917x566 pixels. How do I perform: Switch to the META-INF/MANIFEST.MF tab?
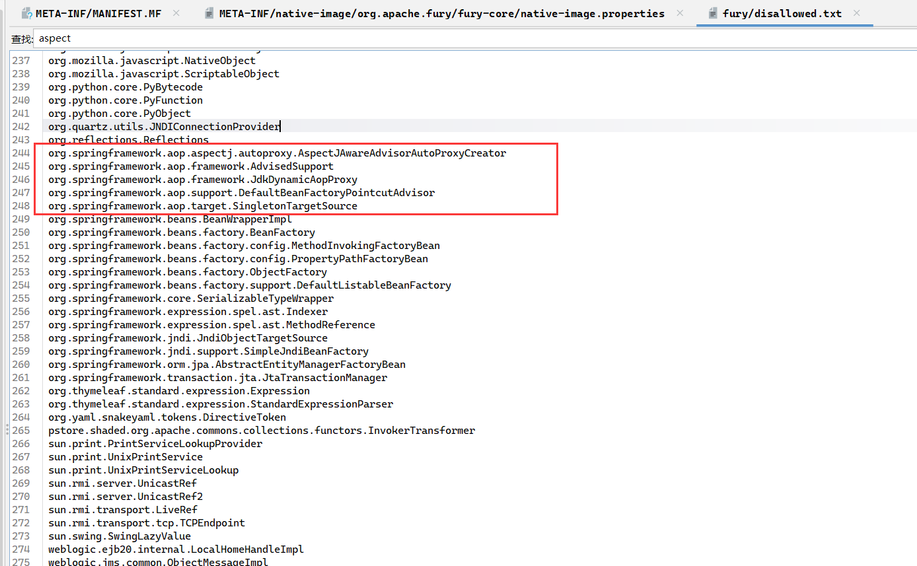tap(98, 13)
